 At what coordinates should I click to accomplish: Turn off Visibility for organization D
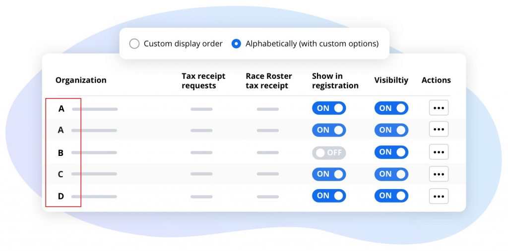pos(391,196)
